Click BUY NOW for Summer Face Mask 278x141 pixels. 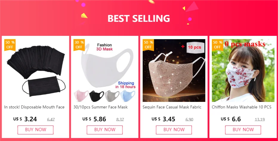tap(105, 130)
